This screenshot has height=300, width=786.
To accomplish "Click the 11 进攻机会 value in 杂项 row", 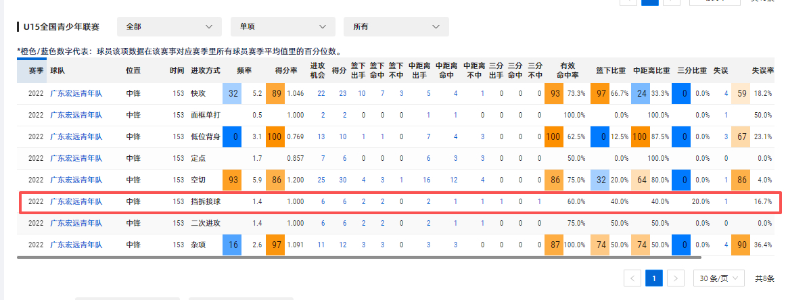I will [x=321, y=245].
